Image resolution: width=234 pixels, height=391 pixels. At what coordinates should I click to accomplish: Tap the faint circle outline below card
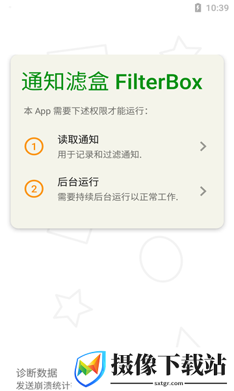[x=161, y=259]
